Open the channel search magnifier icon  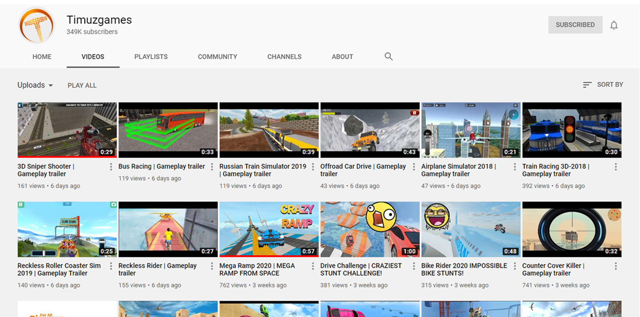388,57
